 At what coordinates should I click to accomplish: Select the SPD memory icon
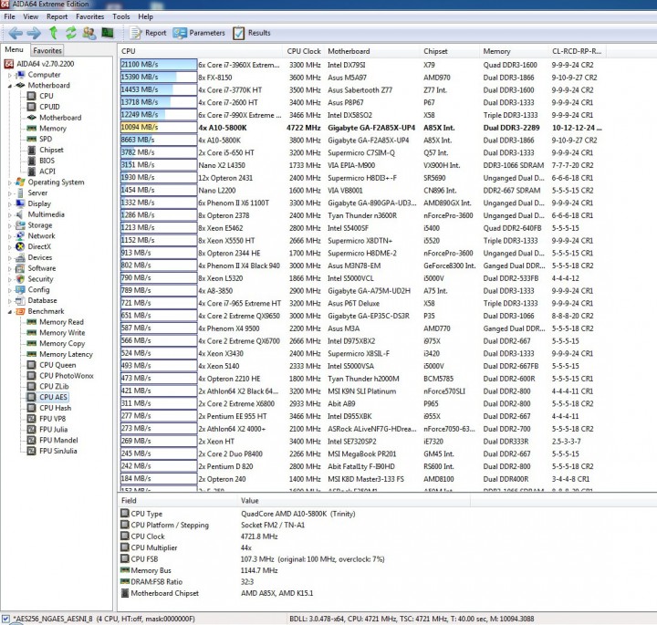pyautogui.click(x=31, y=139)
